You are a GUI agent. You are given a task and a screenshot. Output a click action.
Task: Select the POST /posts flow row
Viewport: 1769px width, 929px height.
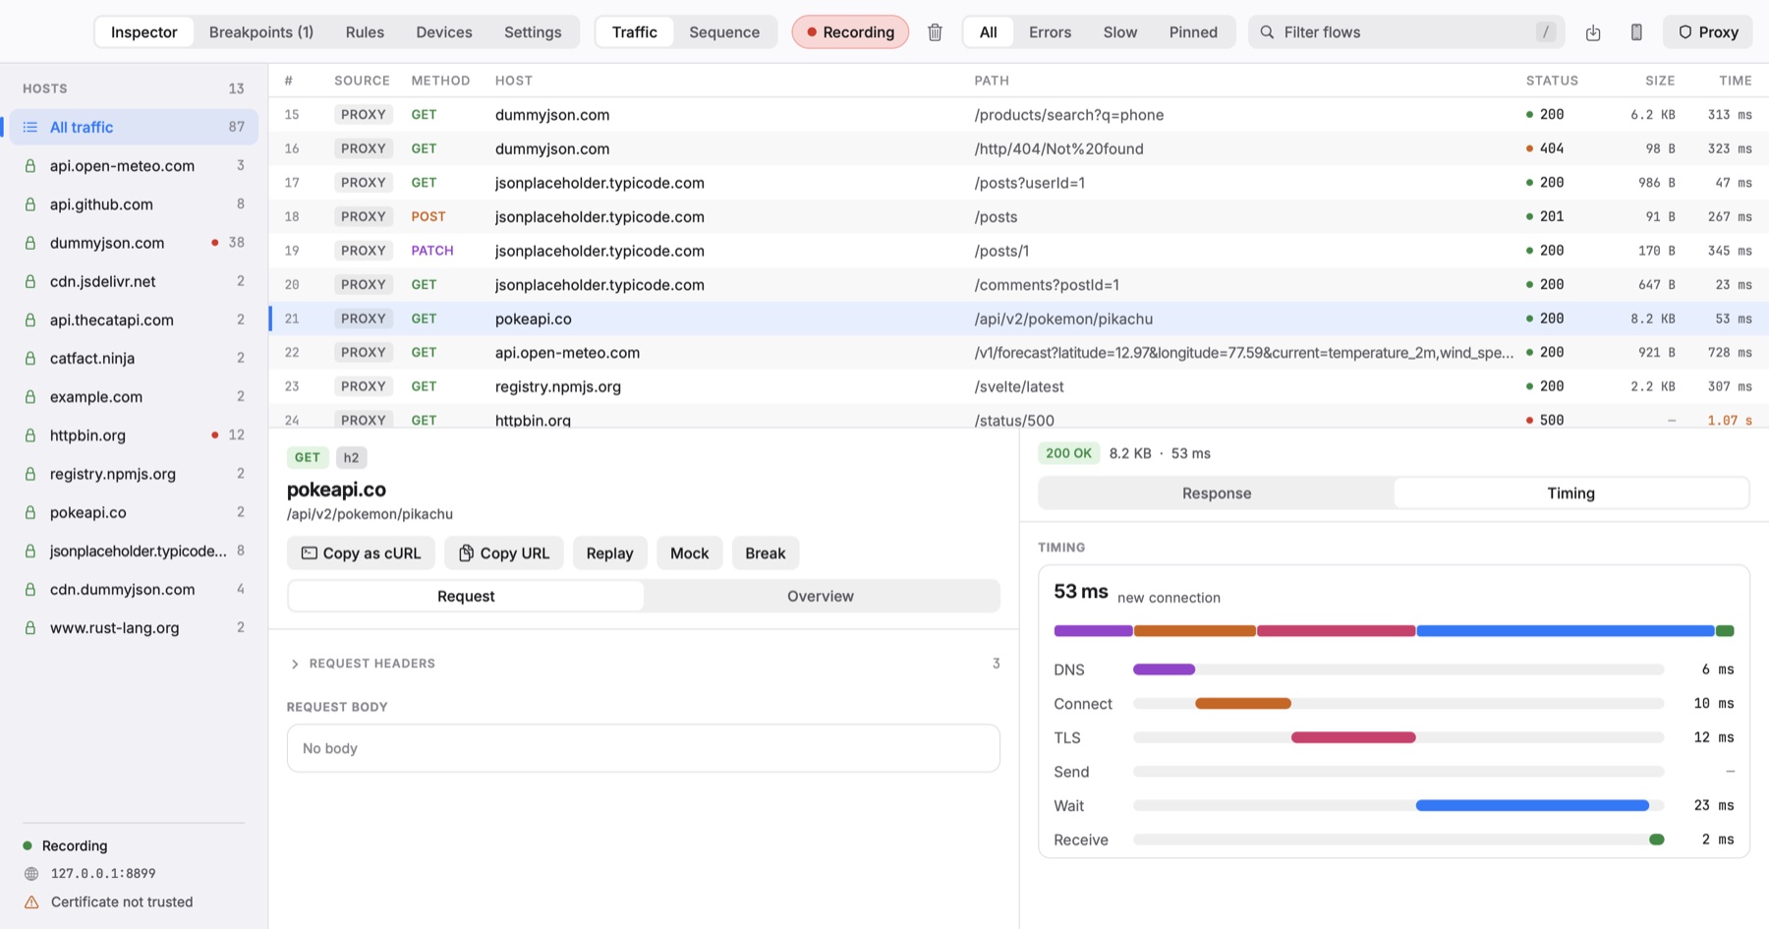[x=1018, y=216]
